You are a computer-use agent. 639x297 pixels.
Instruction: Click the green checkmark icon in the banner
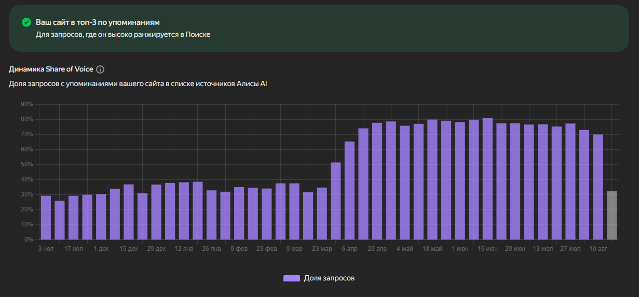coord(26,22)
